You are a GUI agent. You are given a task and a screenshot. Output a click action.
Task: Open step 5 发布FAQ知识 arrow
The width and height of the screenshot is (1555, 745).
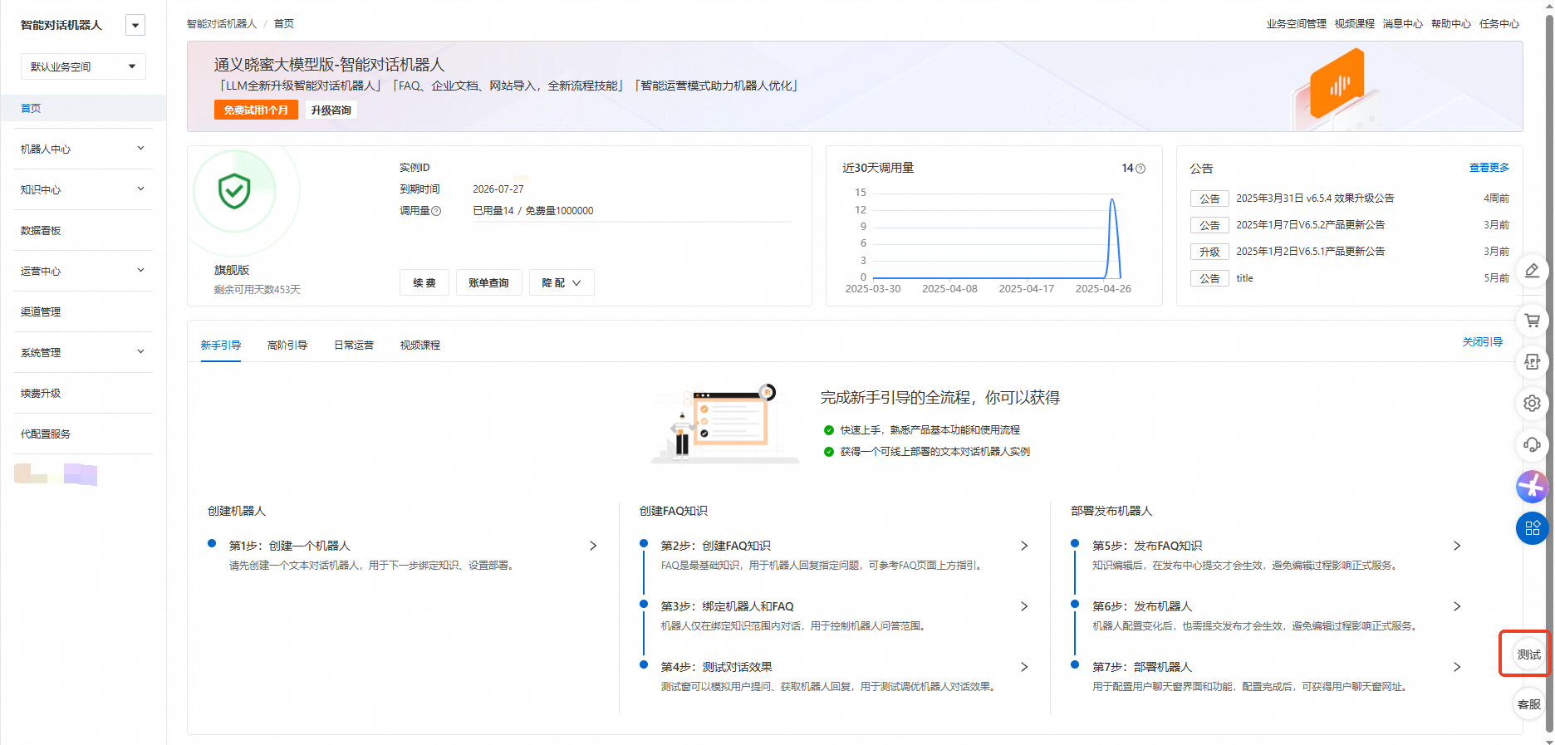[x=1457, y=546]
